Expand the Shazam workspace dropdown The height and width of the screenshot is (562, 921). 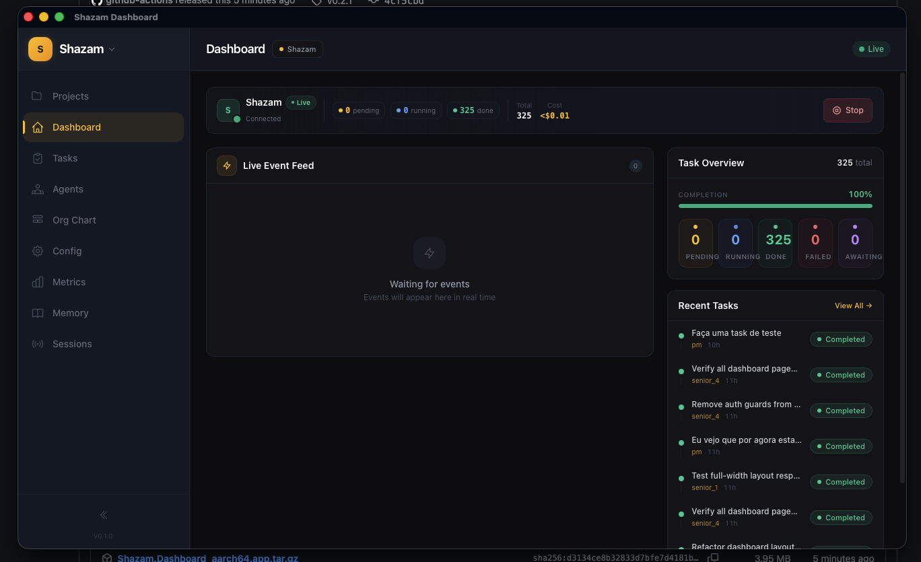pos(112,49)
